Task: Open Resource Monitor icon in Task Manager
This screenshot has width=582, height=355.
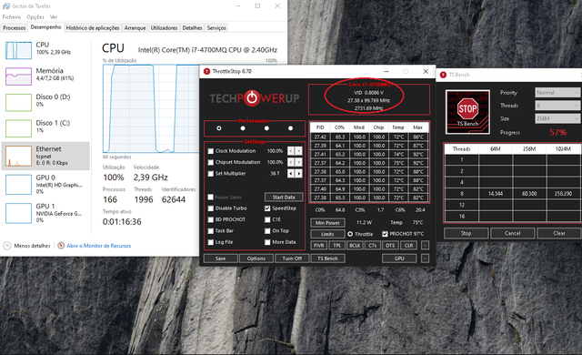Action: [x=61, y=246]
